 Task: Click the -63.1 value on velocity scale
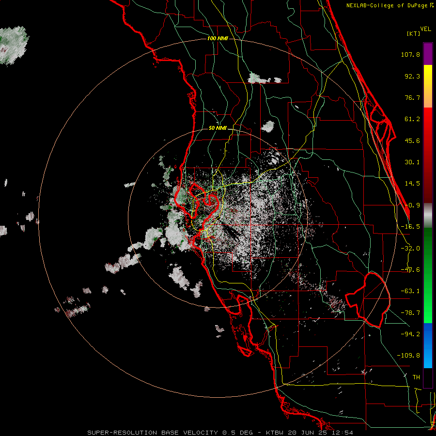(x=410, y=291)
